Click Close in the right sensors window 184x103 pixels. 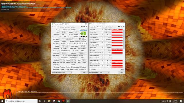point(121,72)
